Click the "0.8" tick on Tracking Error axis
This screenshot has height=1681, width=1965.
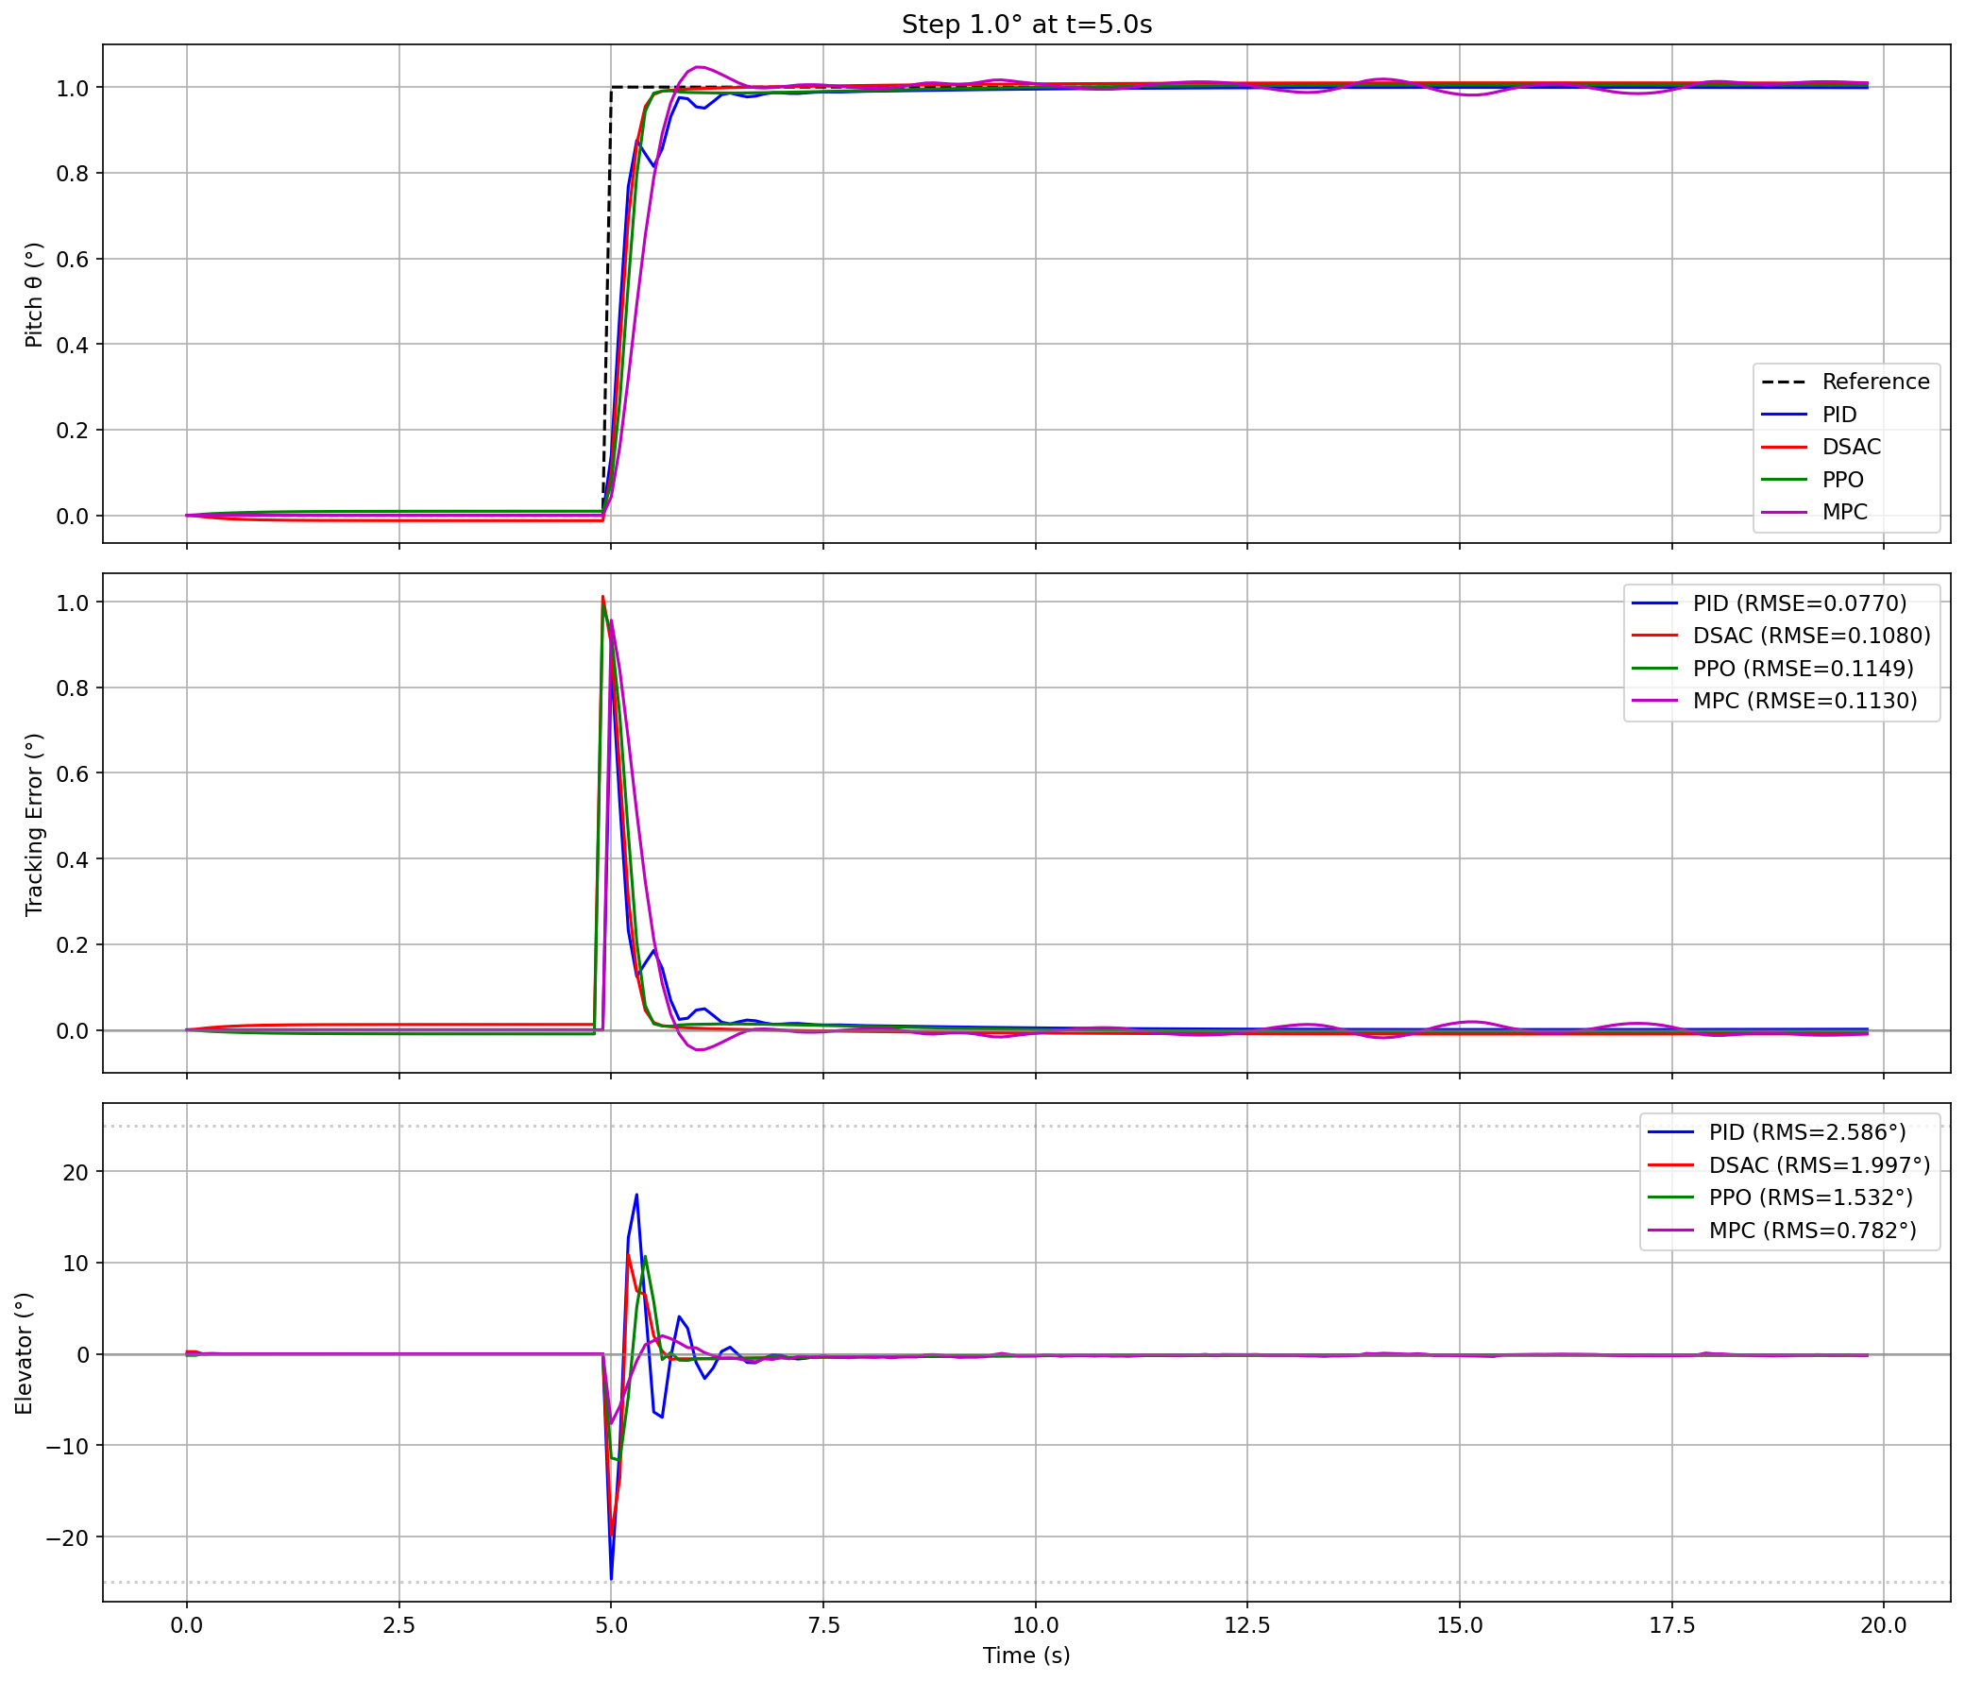73,688
